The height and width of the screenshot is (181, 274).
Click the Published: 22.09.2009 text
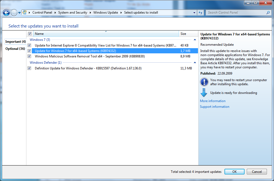pos(216,73)
